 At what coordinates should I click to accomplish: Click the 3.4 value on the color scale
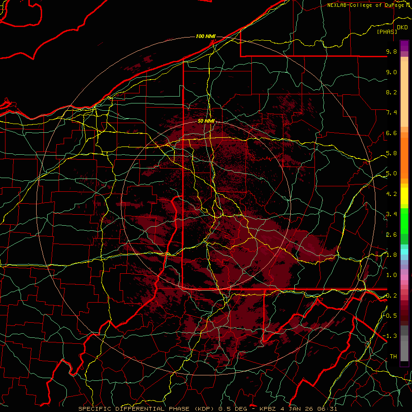(391, 214)
